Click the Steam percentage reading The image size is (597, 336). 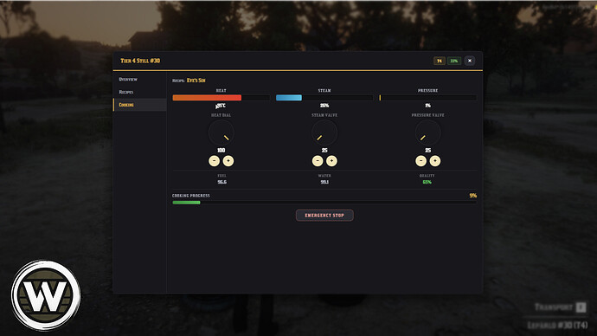(x=324, y=106)
